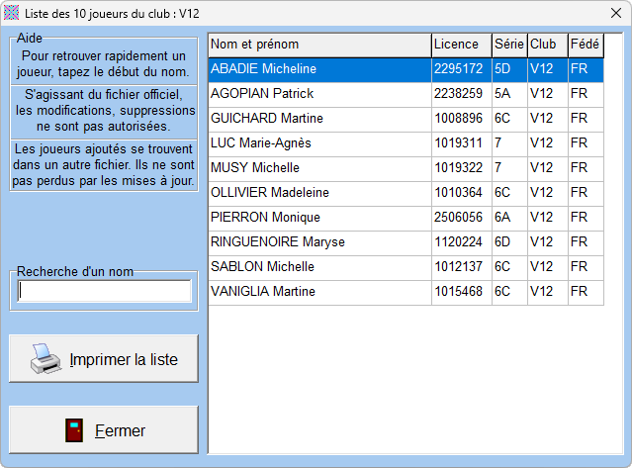Pick OLLIVIER Madeleine from the list
This screenshot has height=468, width=632.
pyautogui.click(x=319, y=193)
